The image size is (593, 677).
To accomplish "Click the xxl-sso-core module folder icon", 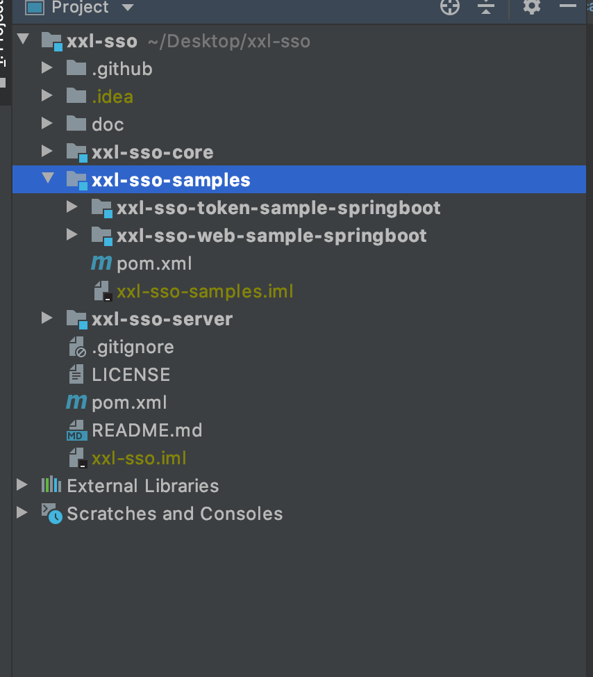I will (x=77, y=153).
